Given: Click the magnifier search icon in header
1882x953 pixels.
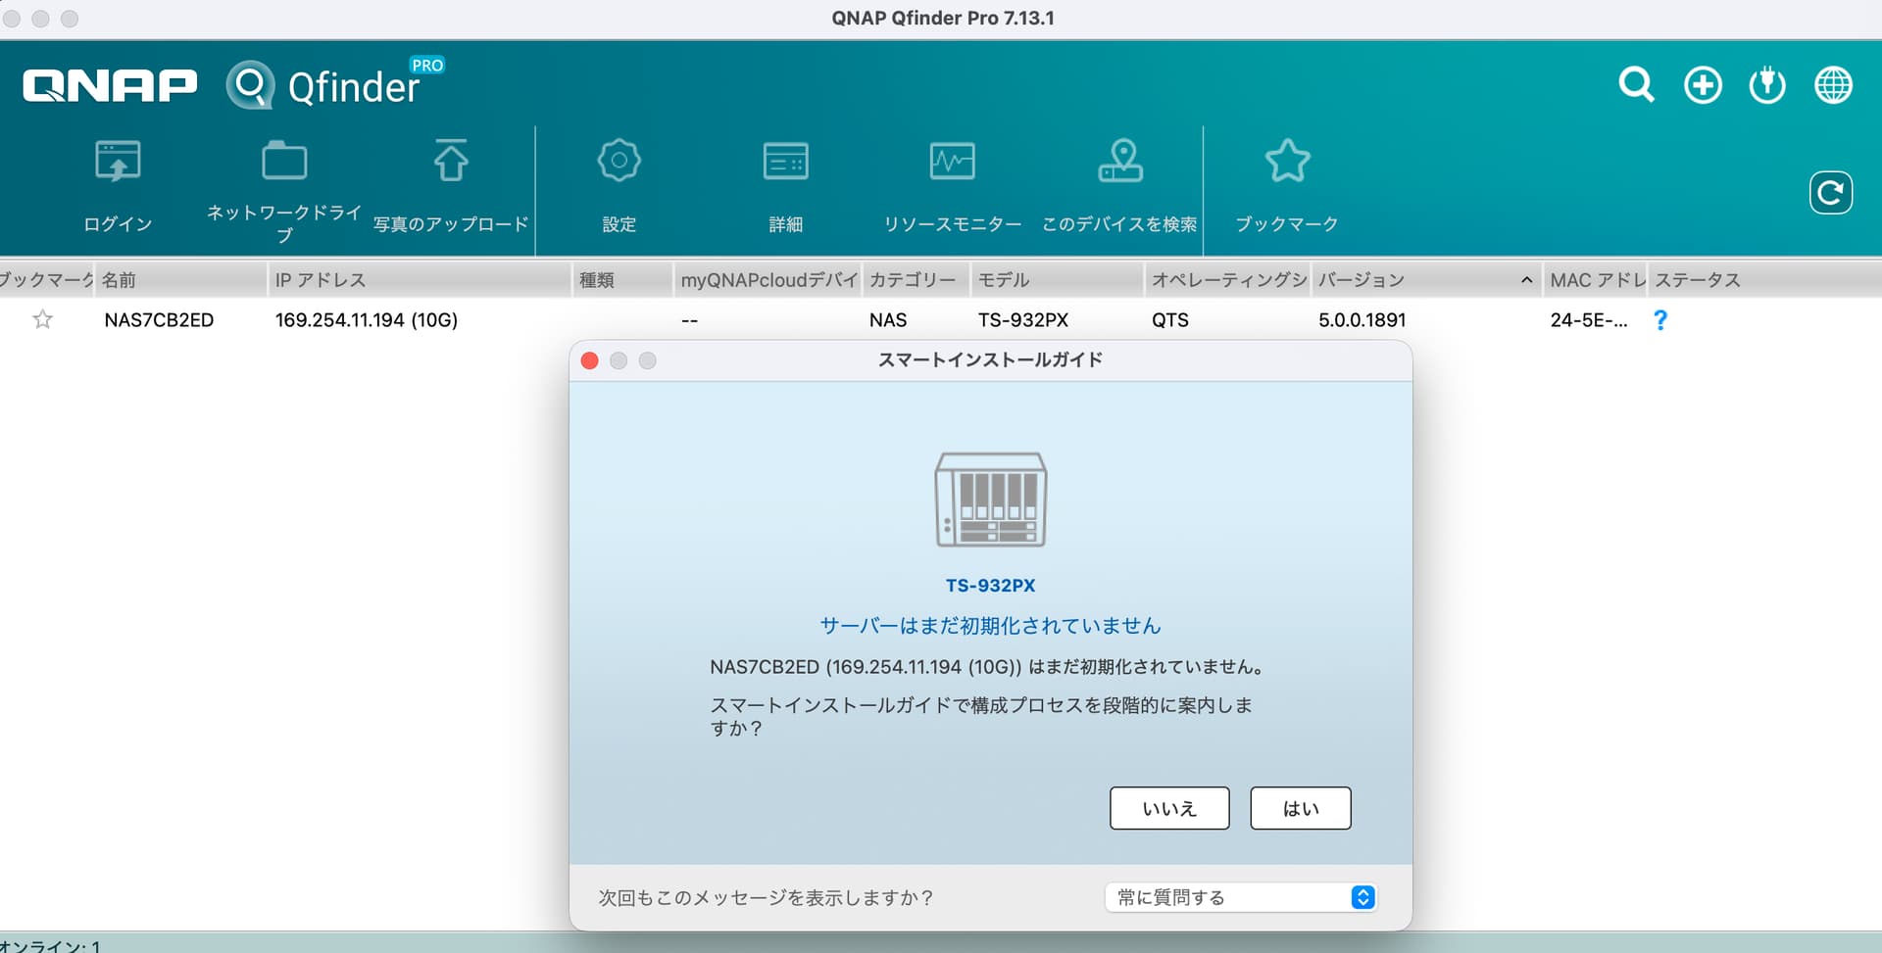Looking at the screenshot, I should (1636, 85).
